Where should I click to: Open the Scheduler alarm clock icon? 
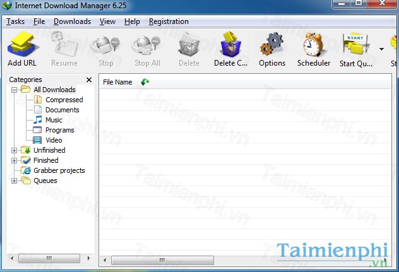[x=314, y=45]
